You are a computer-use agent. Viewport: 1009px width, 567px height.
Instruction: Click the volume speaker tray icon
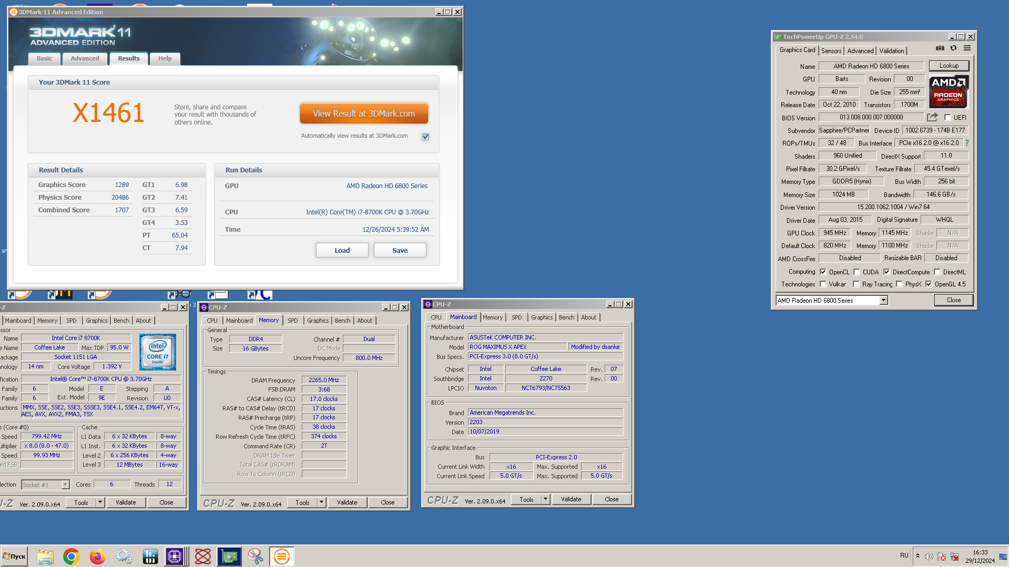coord(929,556)
